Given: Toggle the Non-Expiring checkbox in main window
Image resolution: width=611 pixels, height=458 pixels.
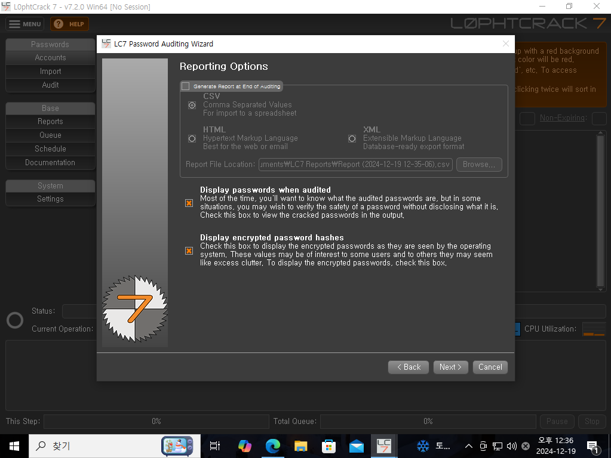Looking at the screenshot, I should pyautogui.click(x=598, y=118).
